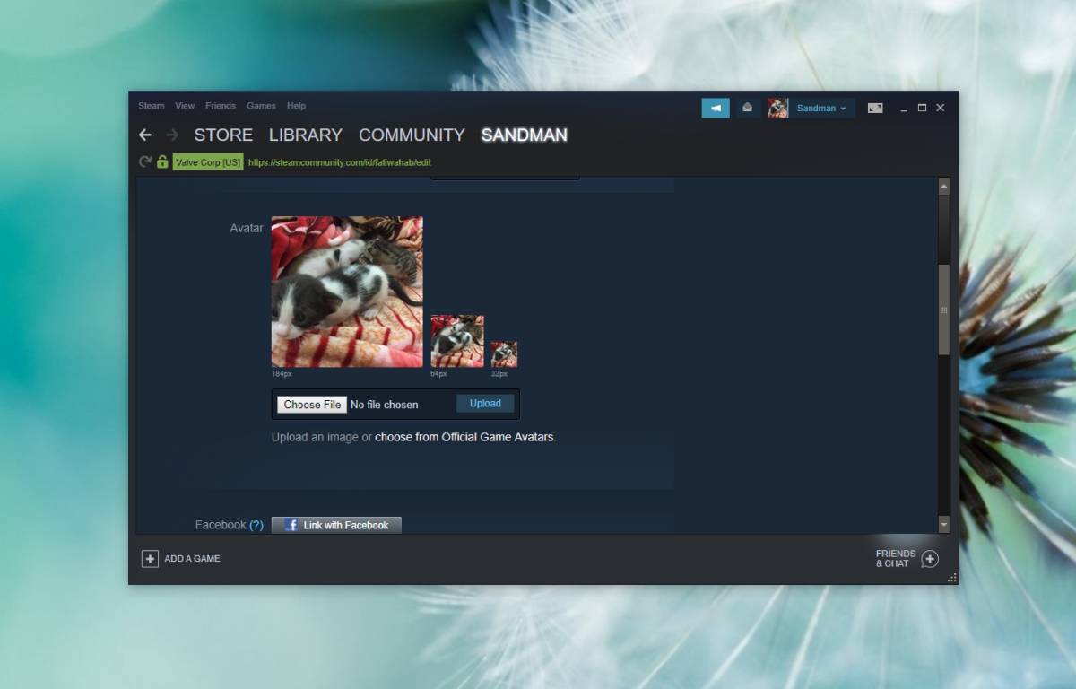The image size is (1076, 689).
Task: Click the Choose File button
Action: [x=312, y=405]
